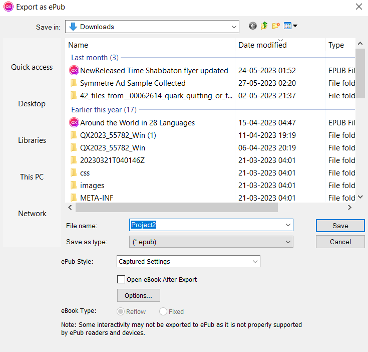This screenshot has height=352, width=368.
Task: Click the EPUB icon beside NewReleased Time Shabbaton
Action: (x=74, y=70)
